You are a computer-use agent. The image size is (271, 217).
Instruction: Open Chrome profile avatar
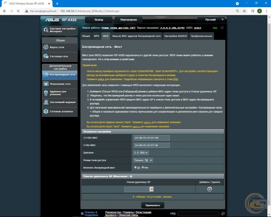tap(259, 11)
